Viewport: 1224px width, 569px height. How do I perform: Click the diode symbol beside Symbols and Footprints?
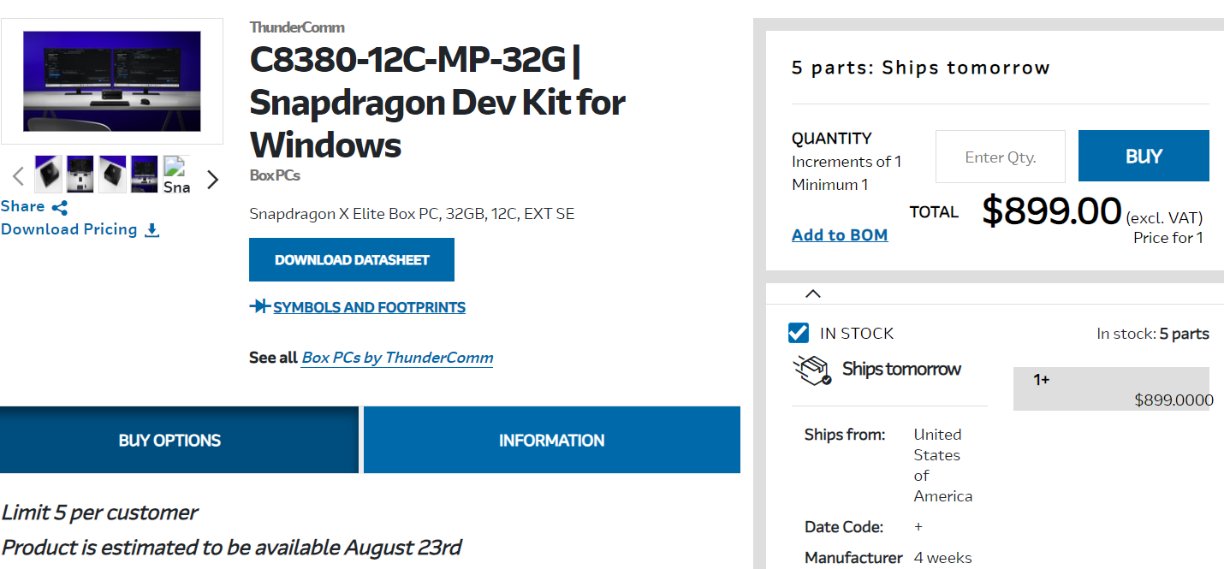pos(260,306)
